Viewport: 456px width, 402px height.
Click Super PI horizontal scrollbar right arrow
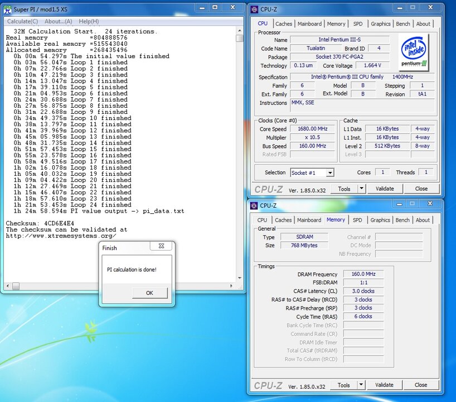click(231, 286)
